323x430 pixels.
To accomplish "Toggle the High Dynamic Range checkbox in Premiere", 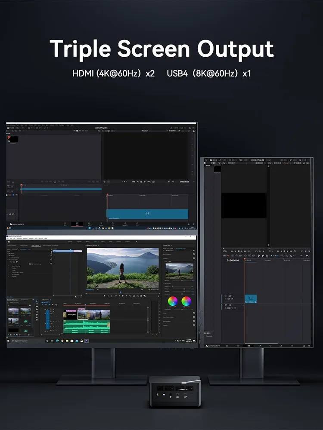I will (x=29, y=264).
